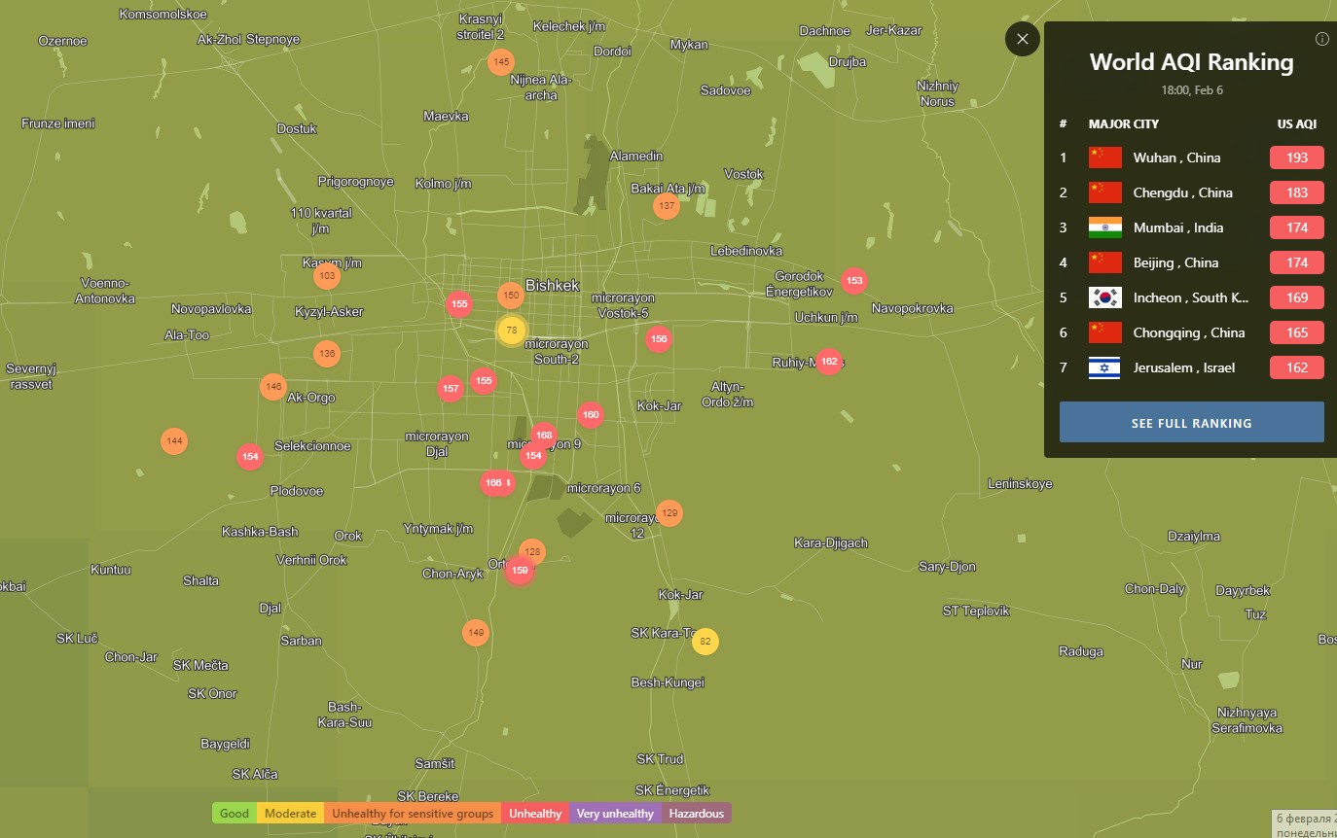Select Wuhan, China in the ranking list
1337x838 pixels.
pyautogui.click(x=1175, y=157)
